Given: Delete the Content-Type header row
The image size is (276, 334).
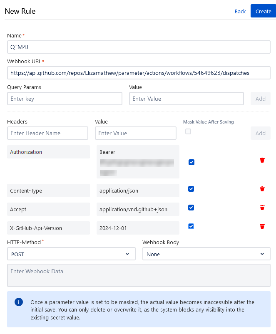Looking at the screenshot, I should [262, 189].
